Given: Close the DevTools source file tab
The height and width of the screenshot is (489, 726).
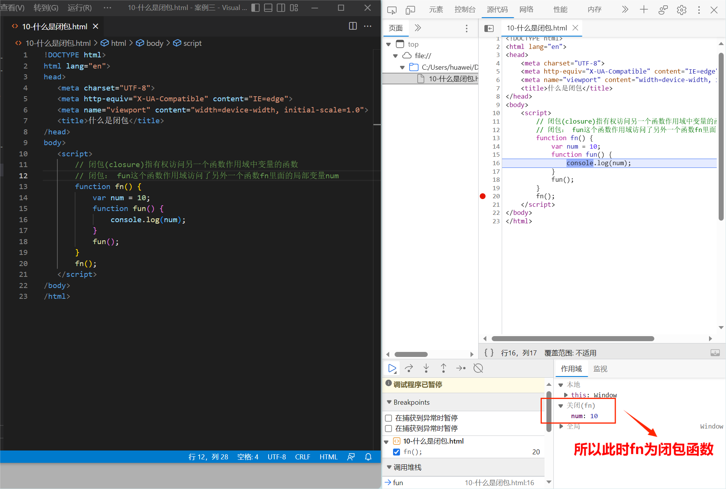Looking at the screenshot, I should pyautogui.click(x=575, y=28).
